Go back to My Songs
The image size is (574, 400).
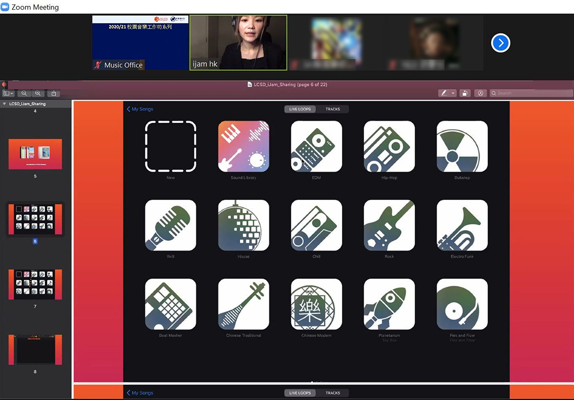tap(140, 109)
